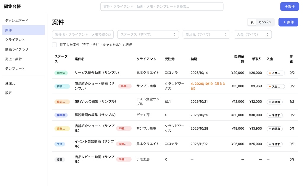The image size is (303, 186).
Task: Click the 1/2 revision count
Action: pos(292,102)
